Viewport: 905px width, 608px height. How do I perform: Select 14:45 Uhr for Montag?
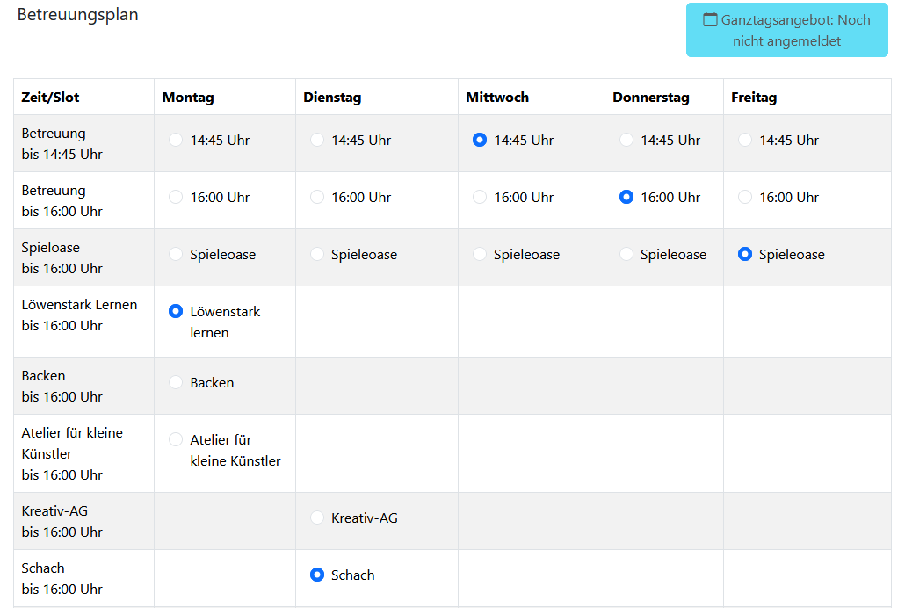point(176,140)
